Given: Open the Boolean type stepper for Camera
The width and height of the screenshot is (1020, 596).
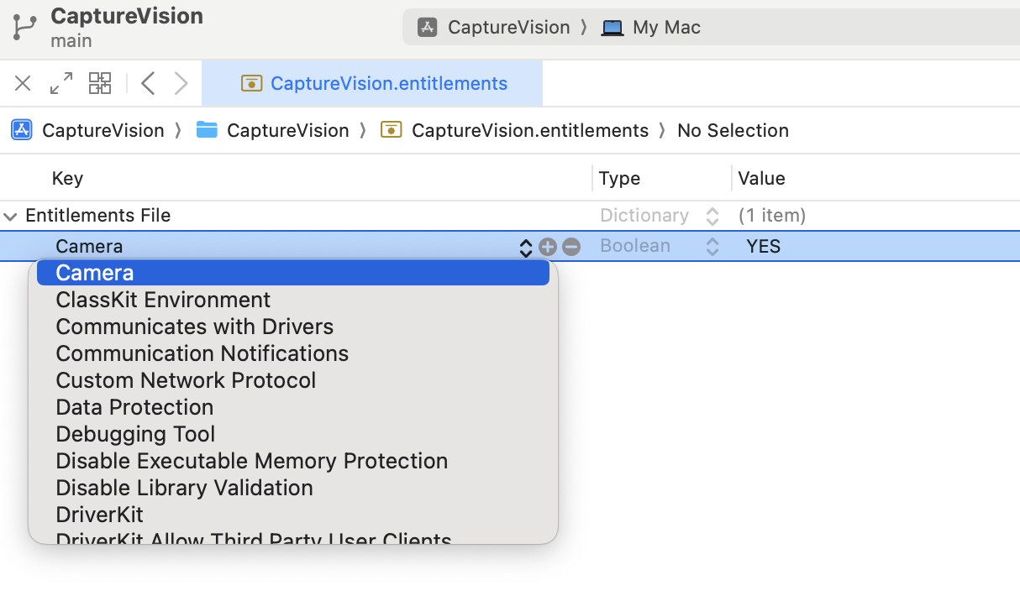Looking at the screenshot, I should pyautogui.click(x=712, y=247).
